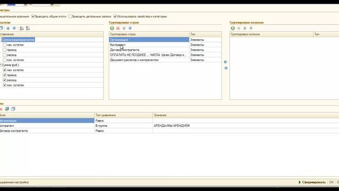Click 'Значение' column header in filters
The image size is (339, 191).
click(x=246, y=115)
